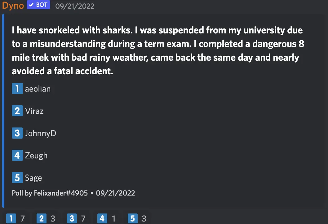Image resolution: width=328 pixels, height=224 pixels.
Task: Vote for option 4 reaction
Action: coord(107,219)
